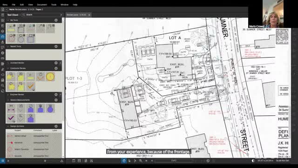Toggle dimmer contrast icon in status bar

pyautogui.click(x=253, y=161)
